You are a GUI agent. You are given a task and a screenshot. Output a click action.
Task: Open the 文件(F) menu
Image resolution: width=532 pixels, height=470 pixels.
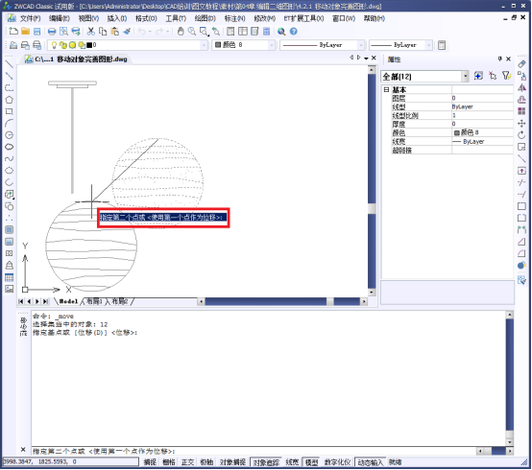coord(29,18)
